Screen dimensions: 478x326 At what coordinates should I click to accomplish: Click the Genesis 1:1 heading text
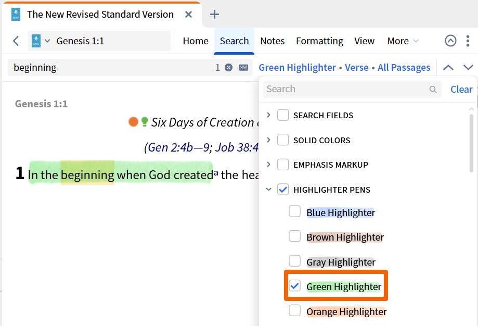point(41,104)
